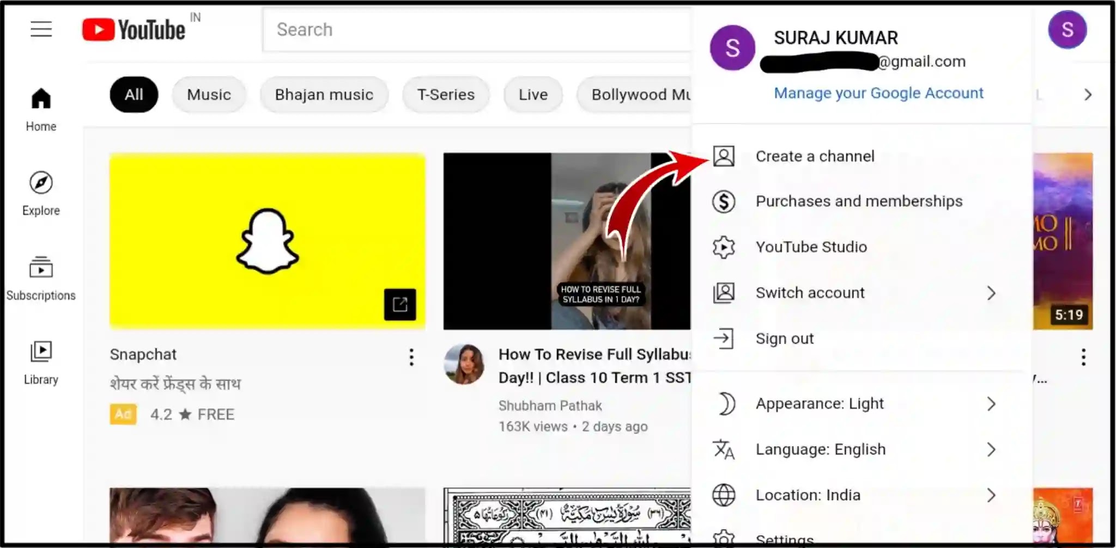Expand Switch account submenu chevron
This screenshot has width=1116, height=548.
click(991, 293)
